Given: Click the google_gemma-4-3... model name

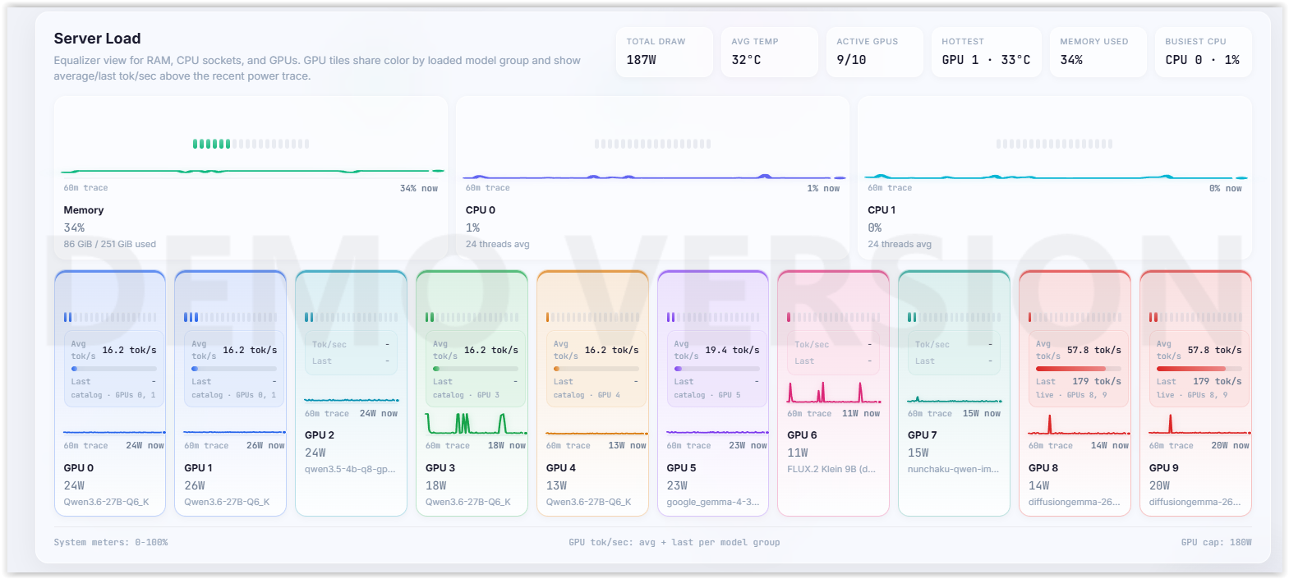Looking at the screenshot, I should (712, 502).
